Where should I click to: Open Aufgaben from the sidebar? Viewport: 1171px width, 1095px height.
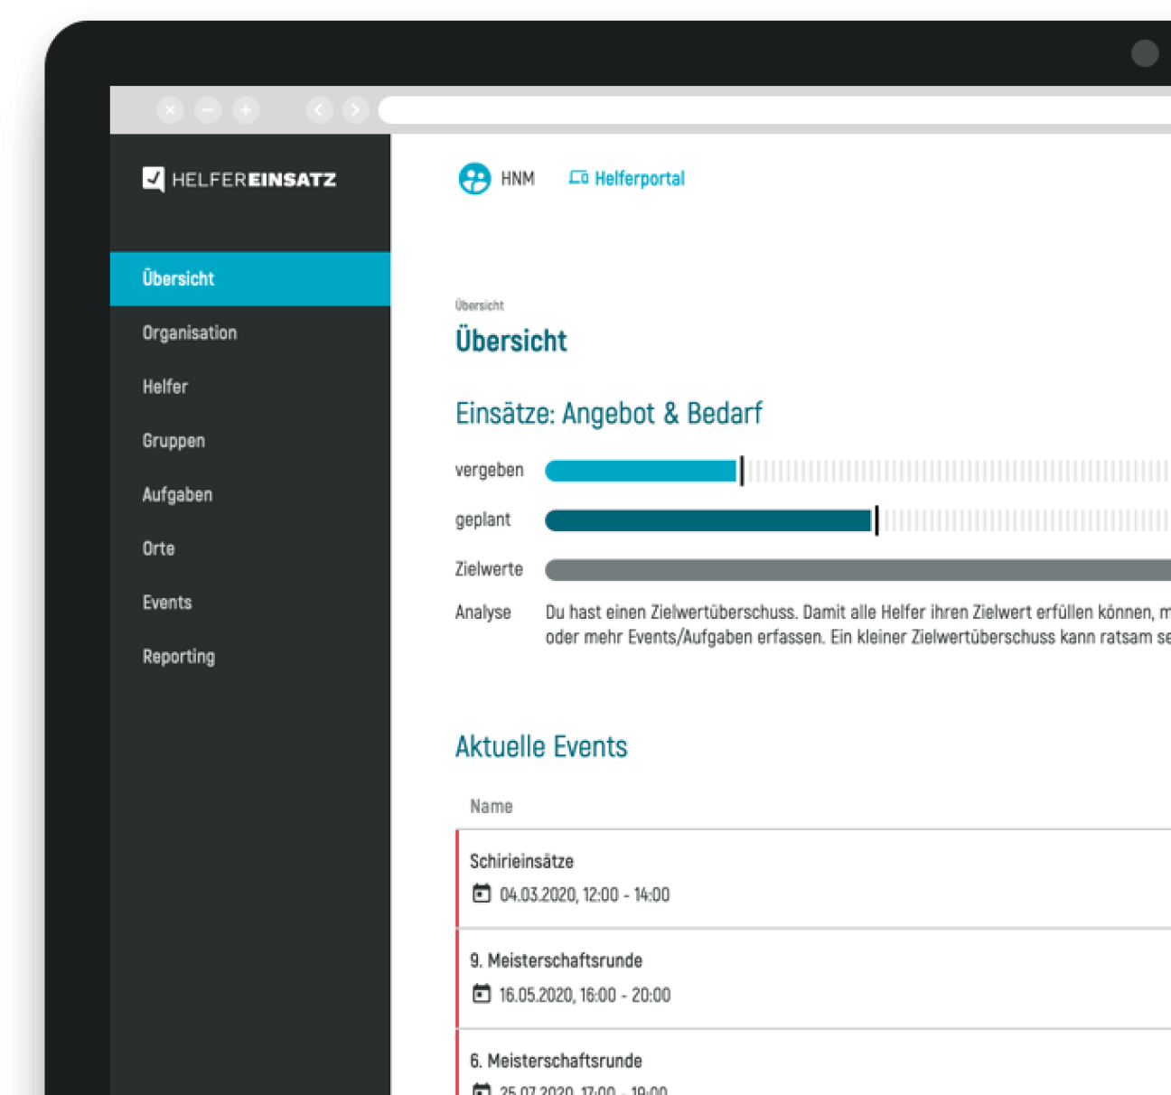pos(177,495)
